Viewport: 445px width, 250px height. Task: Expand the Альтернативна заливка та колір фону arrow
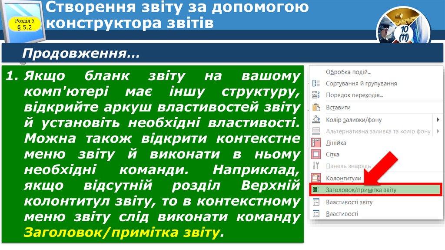tap(438, 131)
